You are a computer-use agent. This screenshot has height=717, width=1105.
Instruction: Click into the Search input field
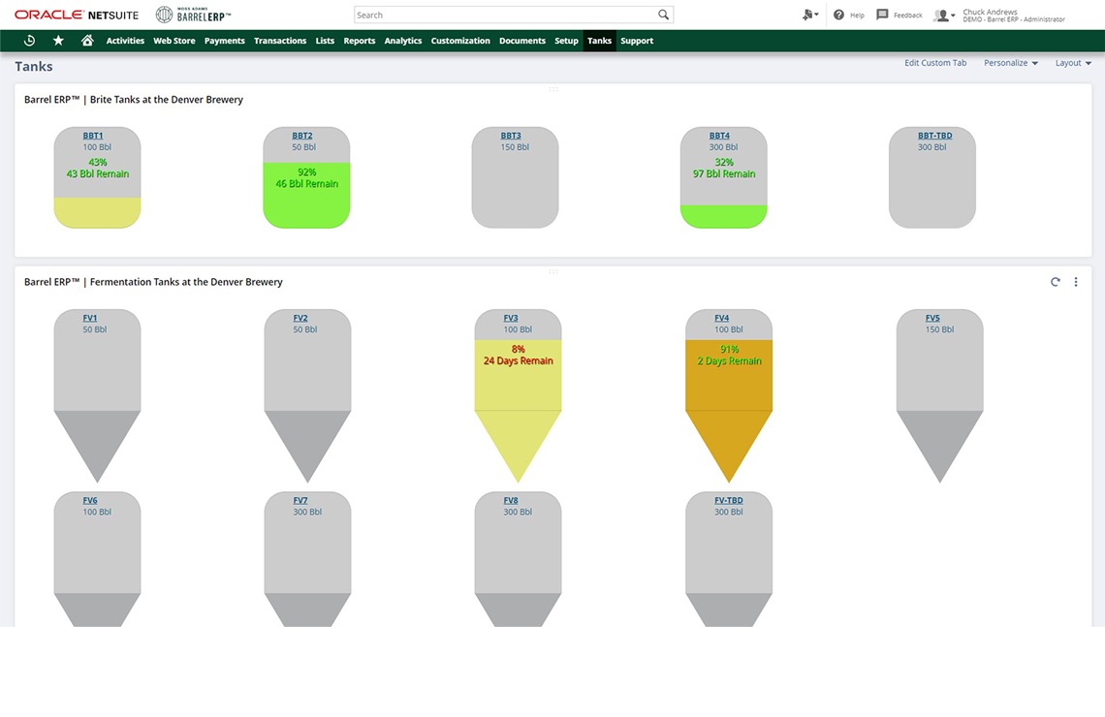[x=504, y=16]
